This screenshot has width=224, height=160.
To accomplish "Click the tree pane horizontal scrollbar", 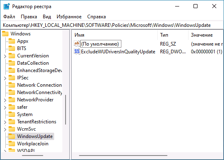I will pyautogui.click(x=33, y=156).
